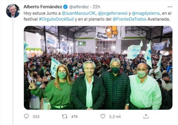Click the blue verified badge

65,7
